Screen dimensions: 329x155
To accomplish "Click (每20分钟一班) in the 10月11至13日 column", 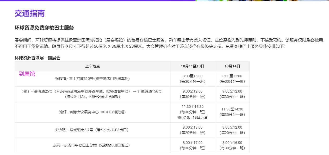I will pos(193,133).
